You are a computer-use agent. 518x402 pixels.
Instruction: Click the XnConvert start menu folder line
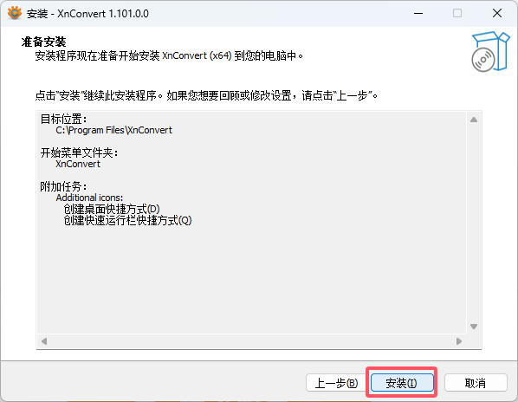tap(78, 164)
